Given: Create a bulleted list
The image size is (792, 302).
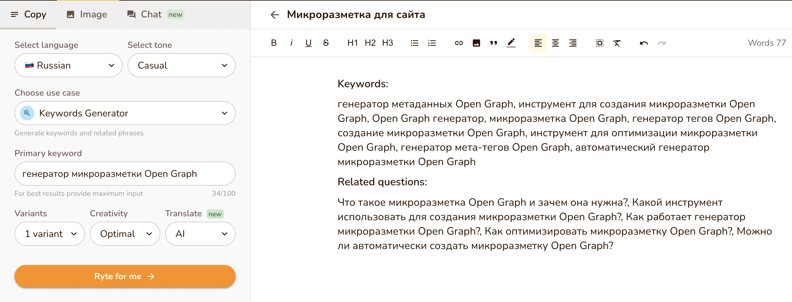Looking at the screenshot, I should click(x=414, y=43).
